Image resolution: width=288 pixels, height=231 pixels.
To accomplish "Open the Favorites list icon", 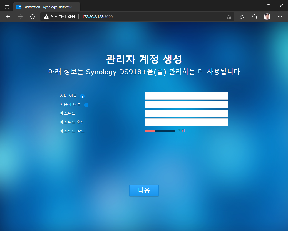I will pyautogui.click(x=242, y=17).
